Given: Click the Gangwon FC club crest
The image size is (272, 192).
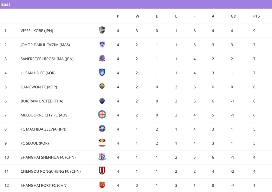Looking at the screenshot, I should (102, 86).
